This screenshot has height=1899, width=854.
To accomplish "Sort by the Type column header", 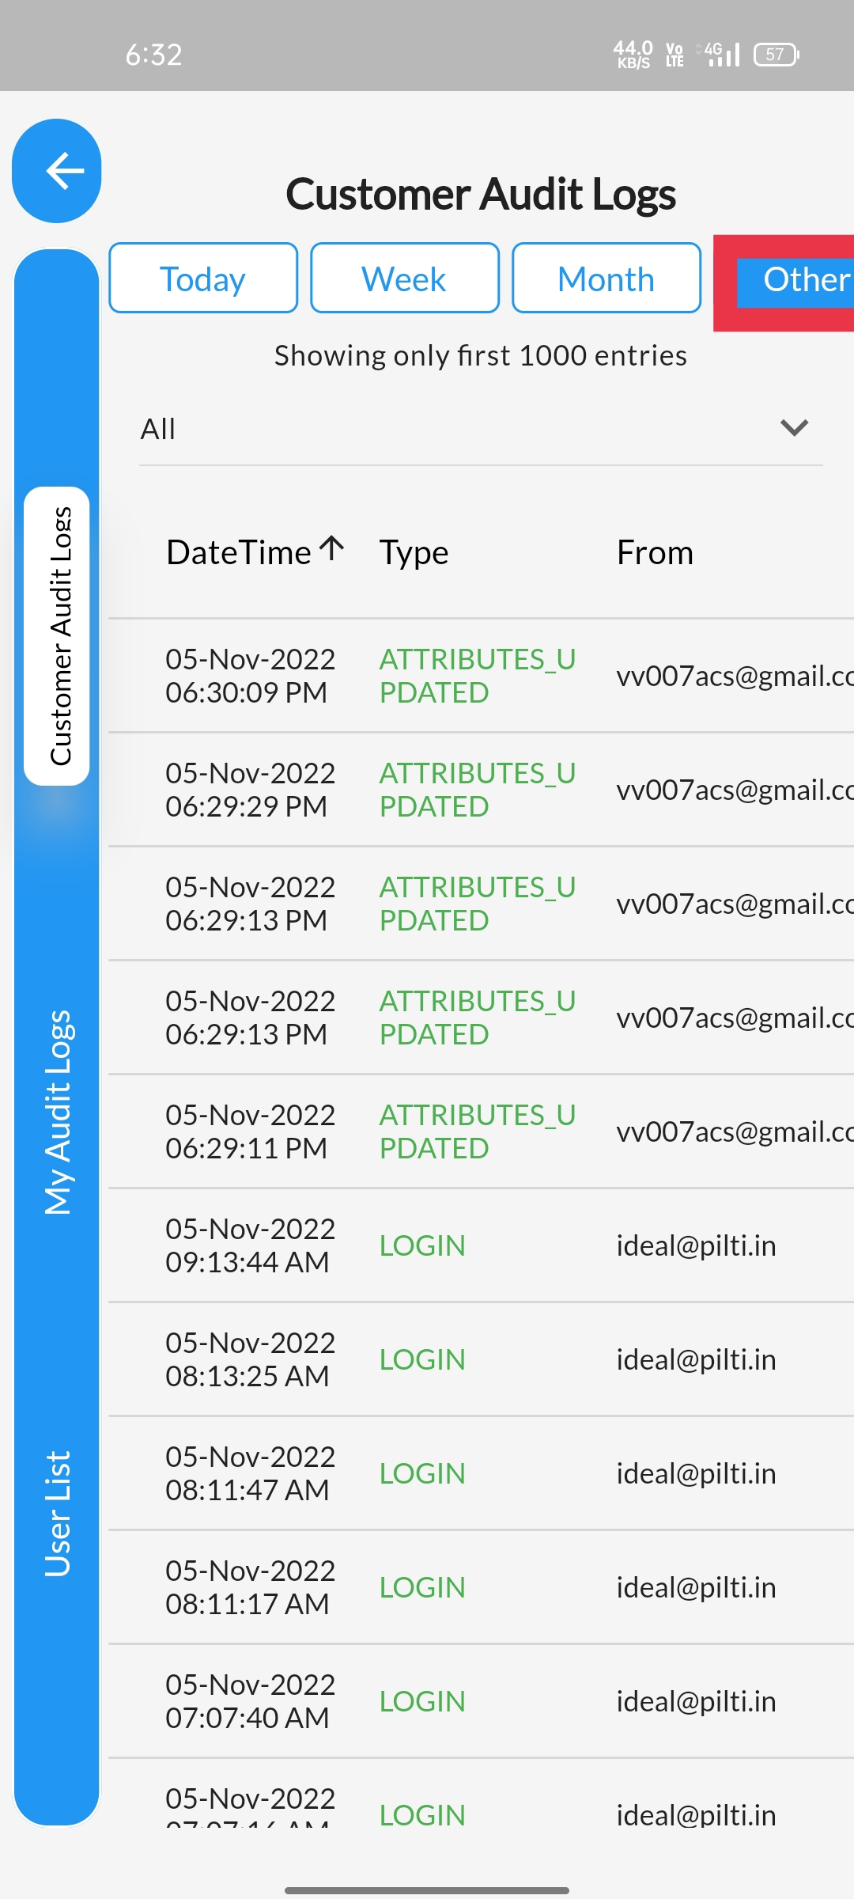I will [x=414, y=553].
